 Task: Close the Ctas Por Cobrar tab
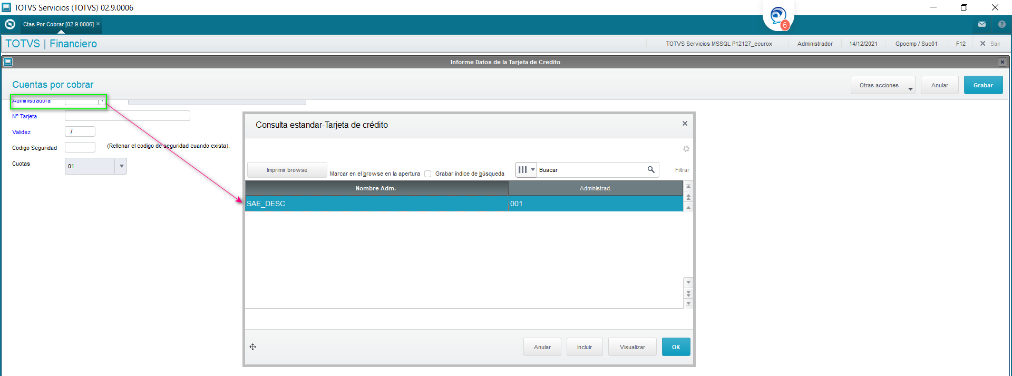98,24
